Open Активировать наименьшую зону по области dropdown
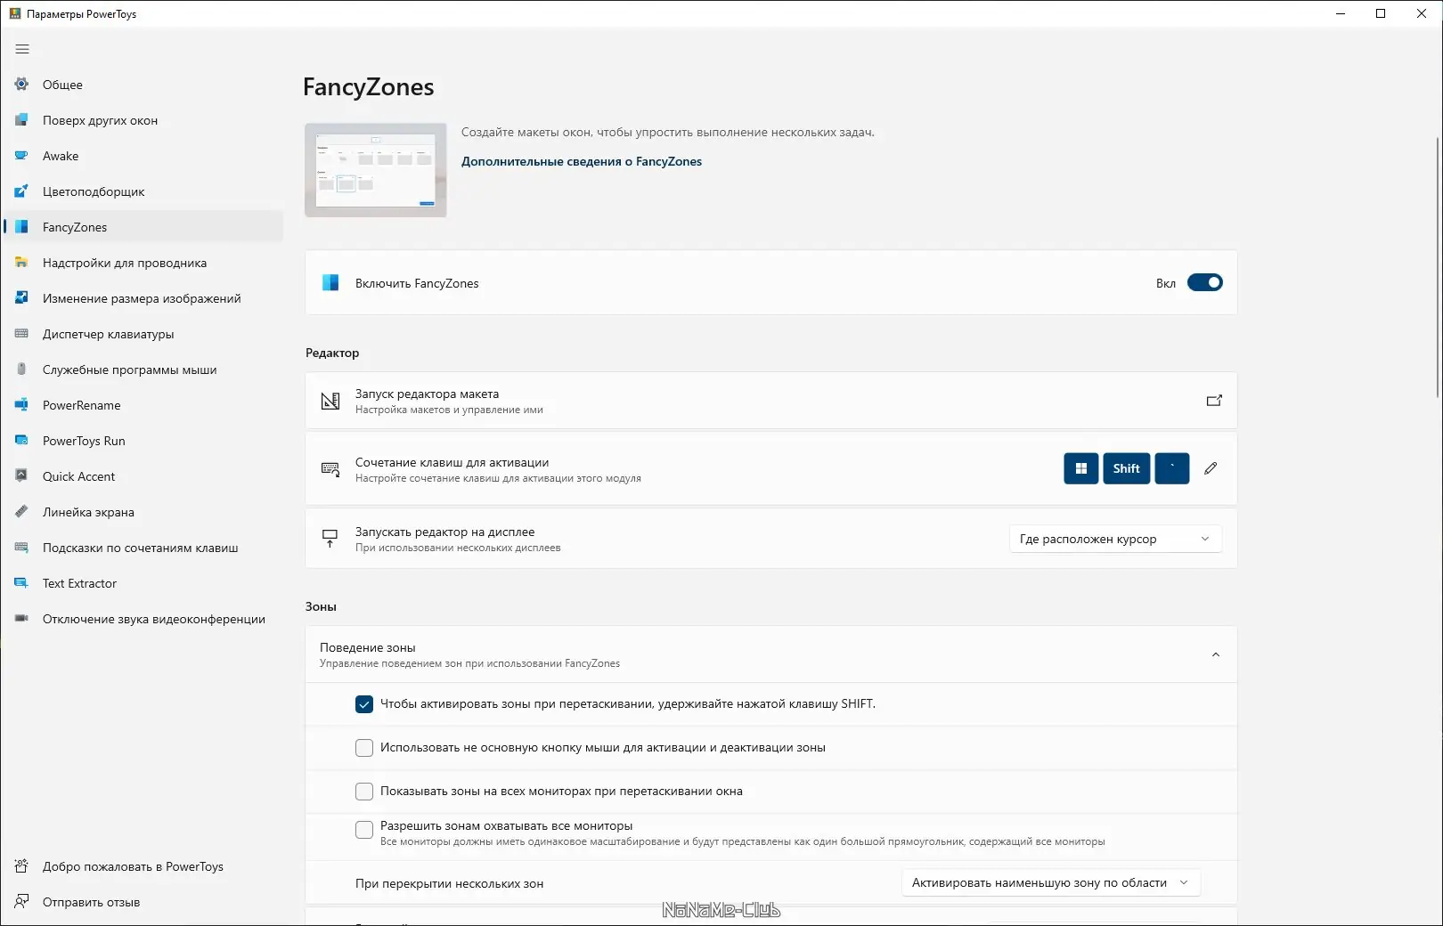The height and width of the screenshot is (926, 1443). point(1051,883)
